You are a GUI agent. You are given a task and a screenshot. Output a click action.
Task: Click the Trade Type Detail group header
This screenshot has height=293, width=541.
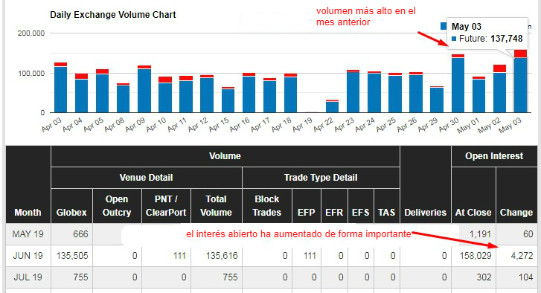(321, 178)
